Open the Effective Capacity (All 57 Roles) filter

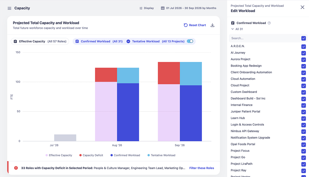tap(40, 41)
